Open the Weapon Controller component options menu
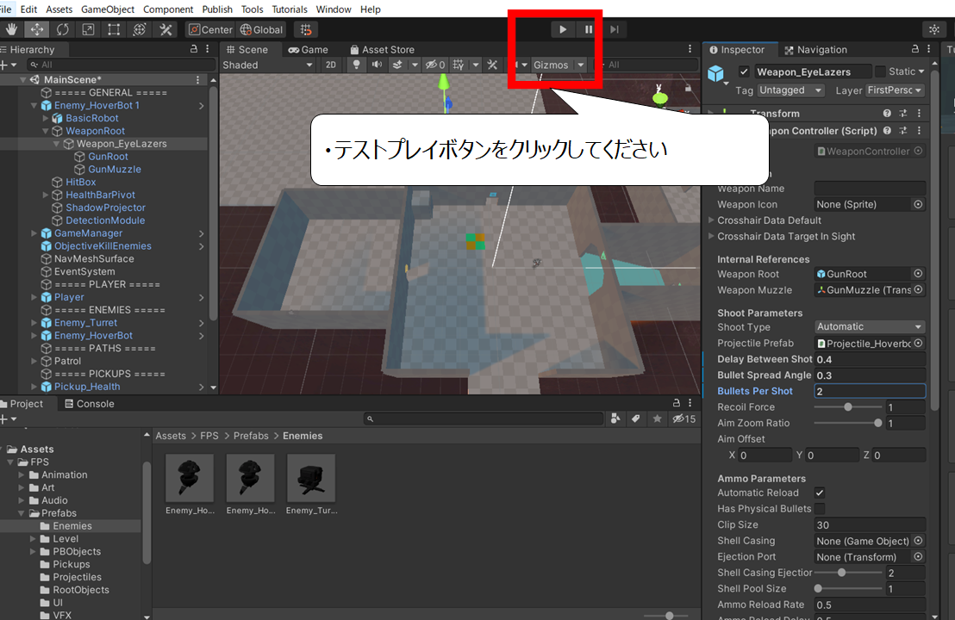This screenshot has height=620, width=955. (919, 130)
